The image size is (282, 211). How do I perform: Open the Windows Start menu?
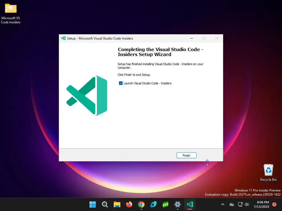click(x=93, y=204)
